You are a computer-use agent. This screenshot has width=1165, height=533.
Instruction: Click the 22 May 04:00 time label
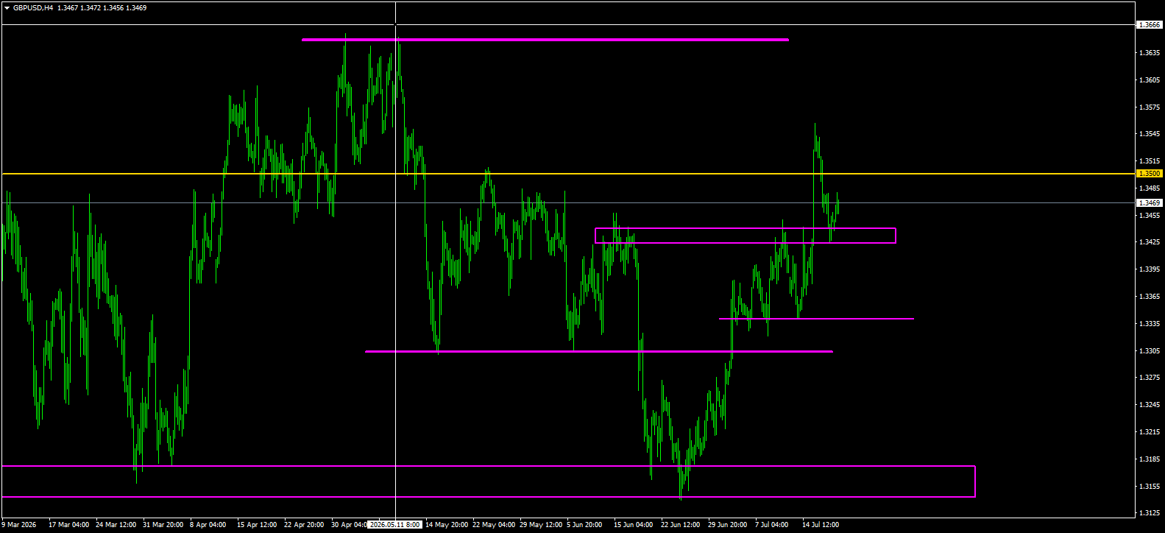[494, 525]
